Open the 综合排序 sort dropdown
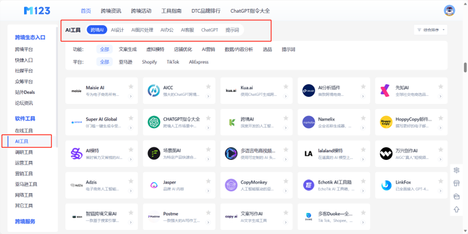This screenshot has width=468, height=234. pos(430,30)
